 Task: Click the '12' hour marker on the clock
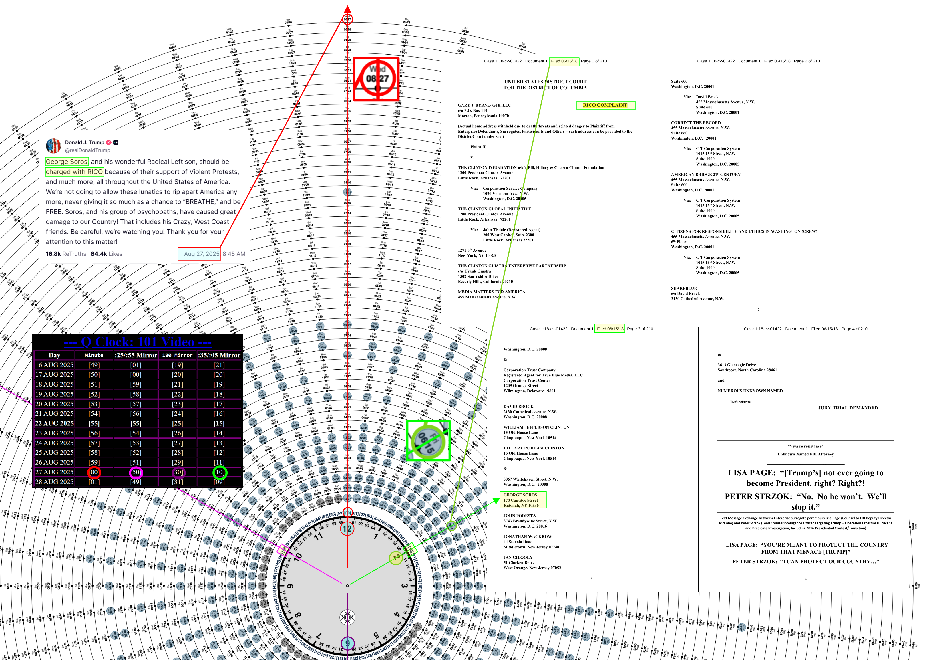(x=347, y=529)
